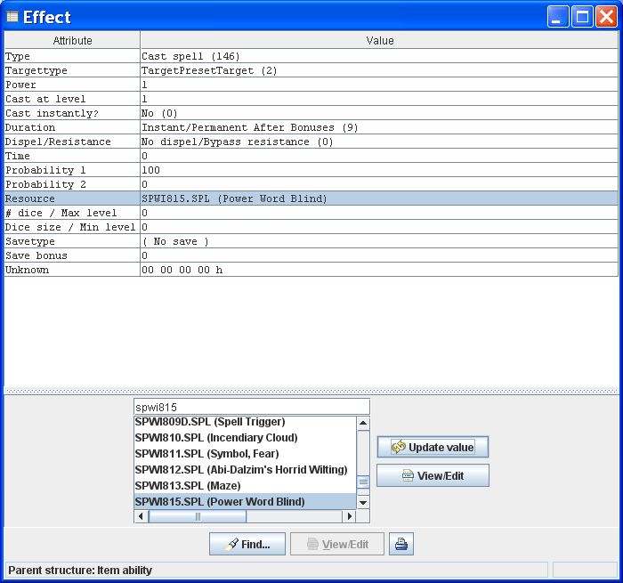Click View/Edit button beside the list

(433, 475)
